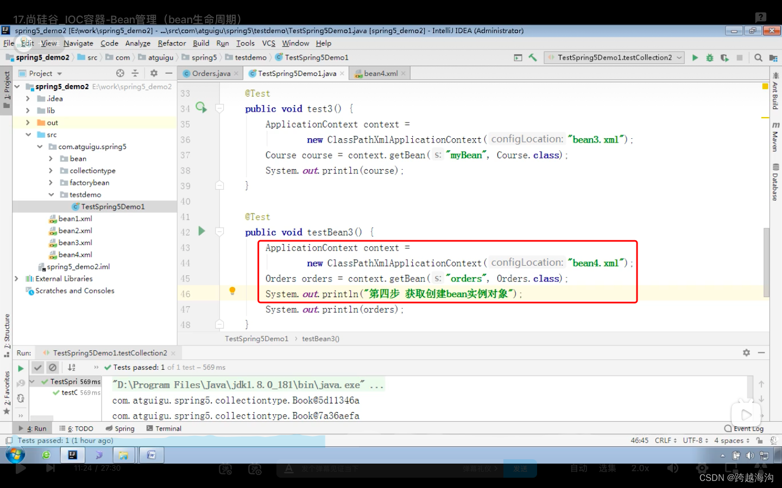782x488 pixels.
Task: Click the Build project hammer icon
Action: (x=533, y=57)
